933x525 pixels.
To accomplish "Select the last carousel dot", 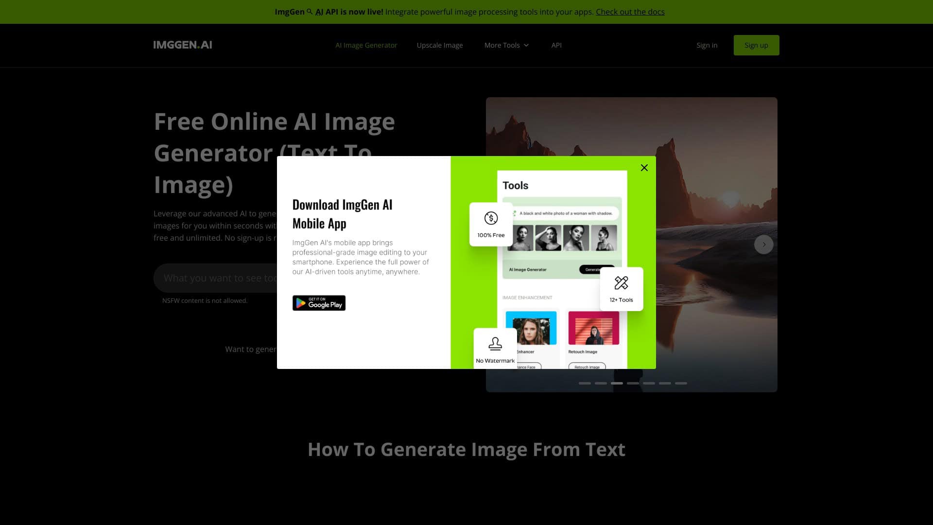I will point(681,383).
